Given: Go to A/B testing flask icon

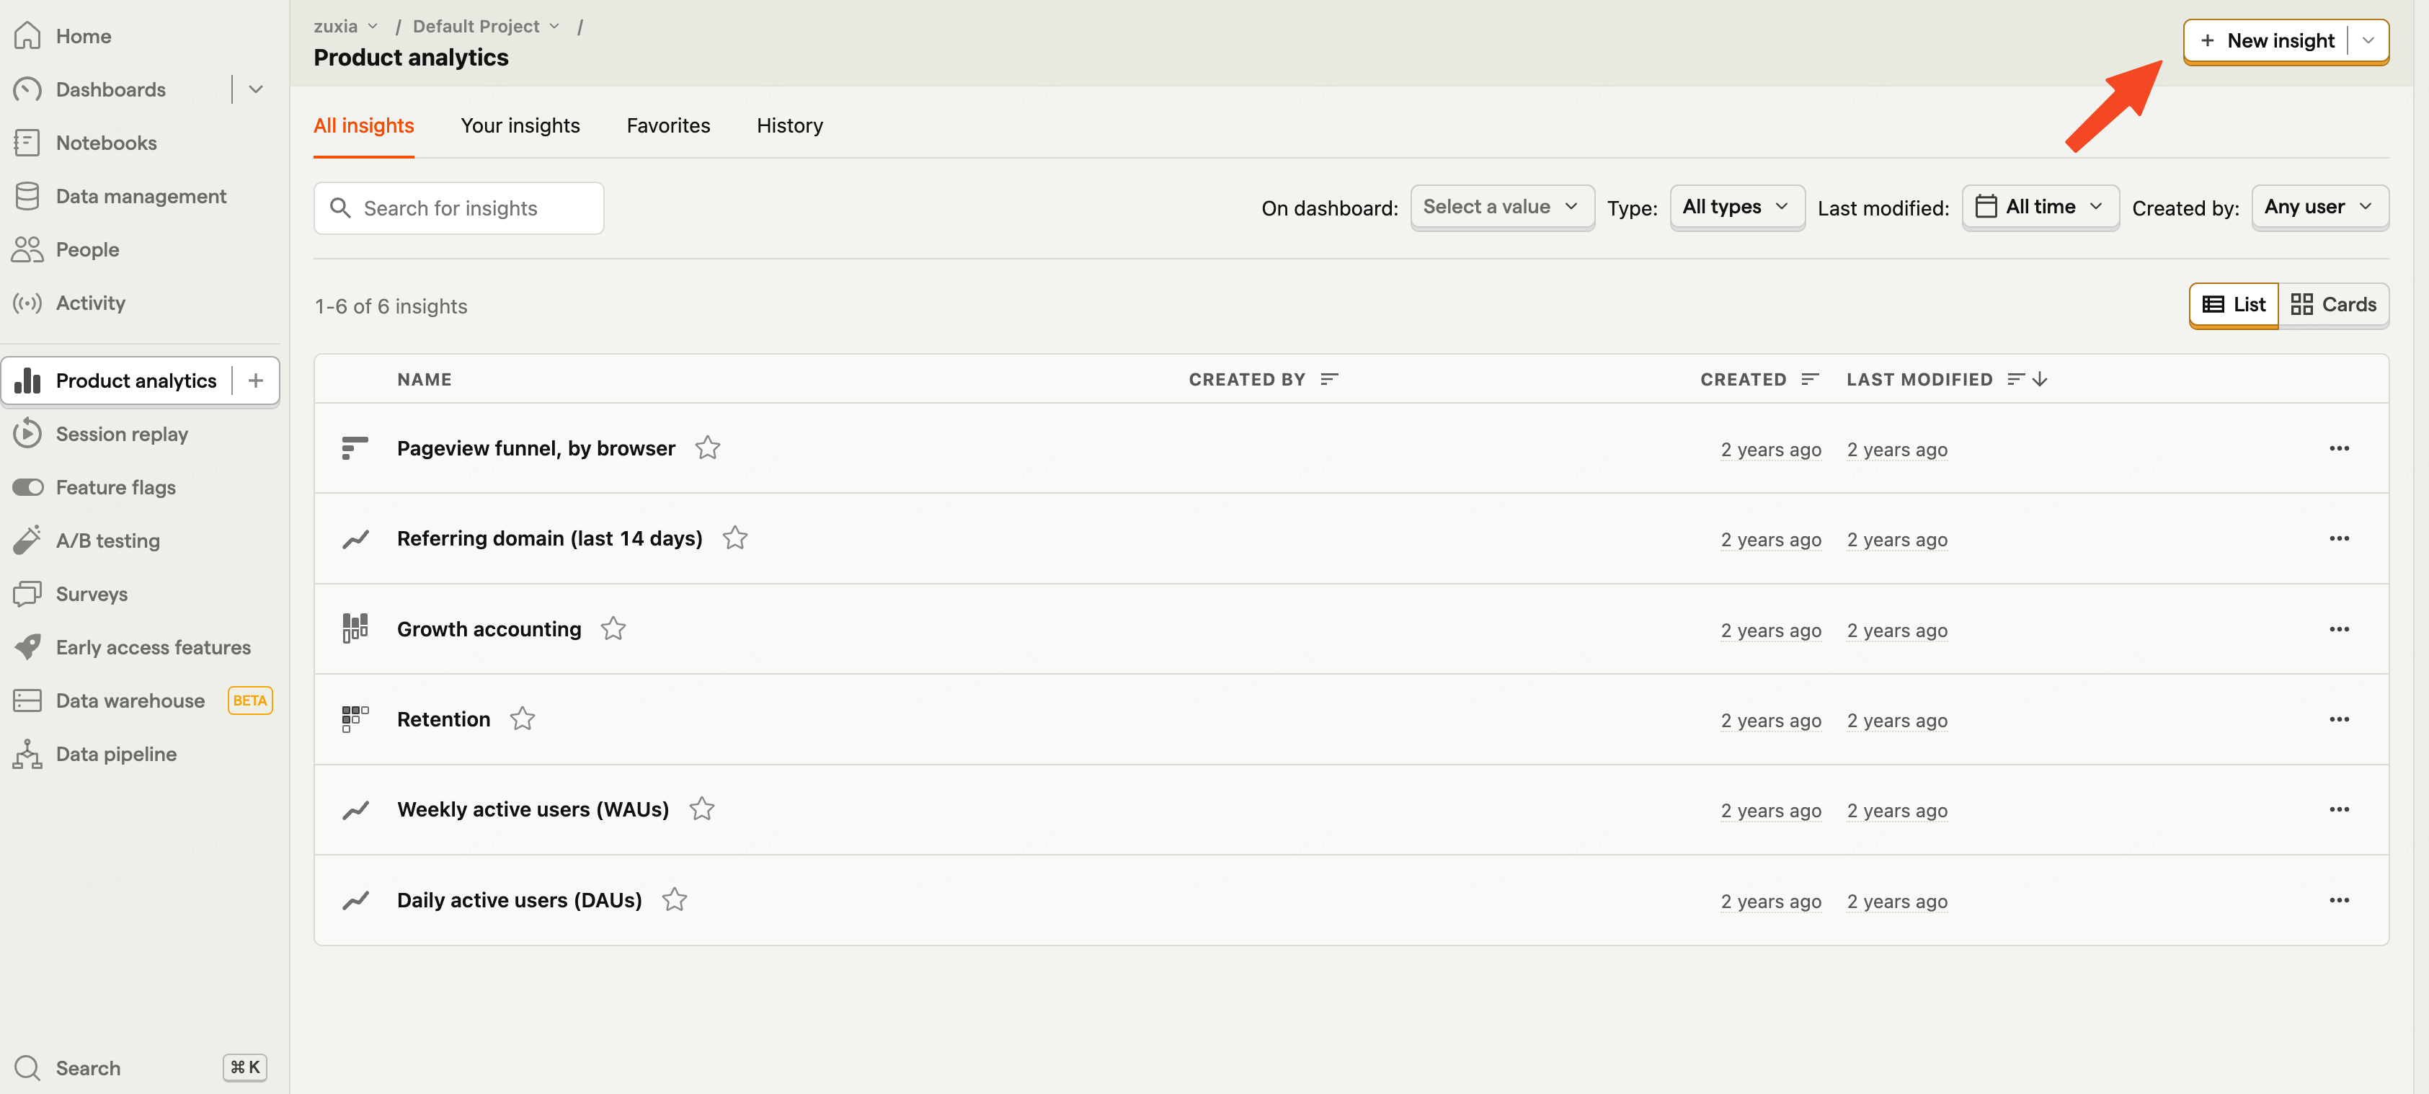Looking at the screenshot, I should click(27, 541).
